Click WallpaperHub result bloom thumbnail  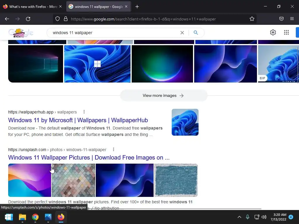185,122
